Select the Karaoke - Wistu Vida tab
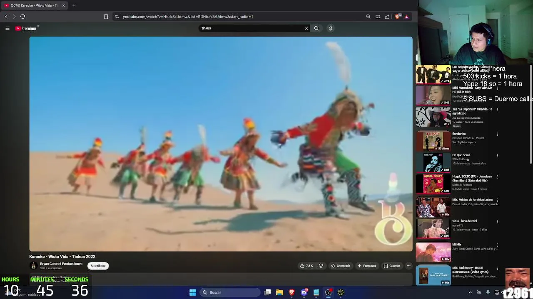Screen dimensions: 533x299 coord(33,5)
